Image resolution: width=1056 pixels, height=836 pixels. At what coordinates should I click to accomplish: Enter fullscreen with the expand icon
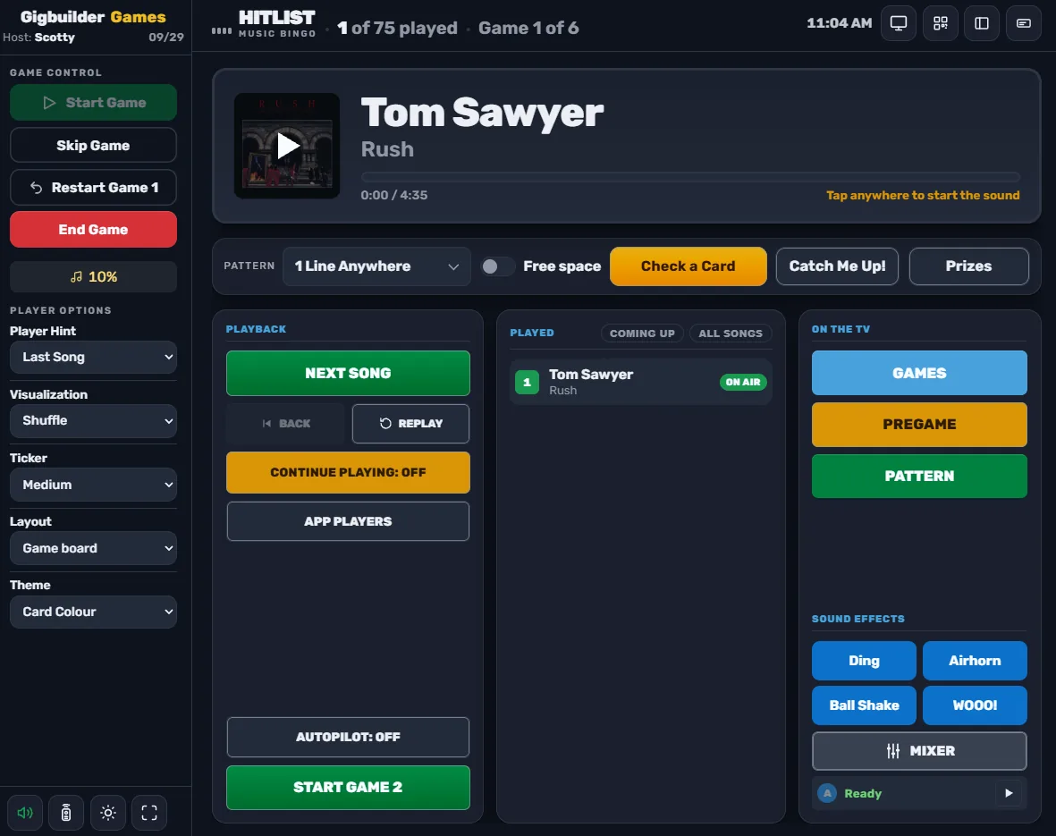[x=148, y=813]
